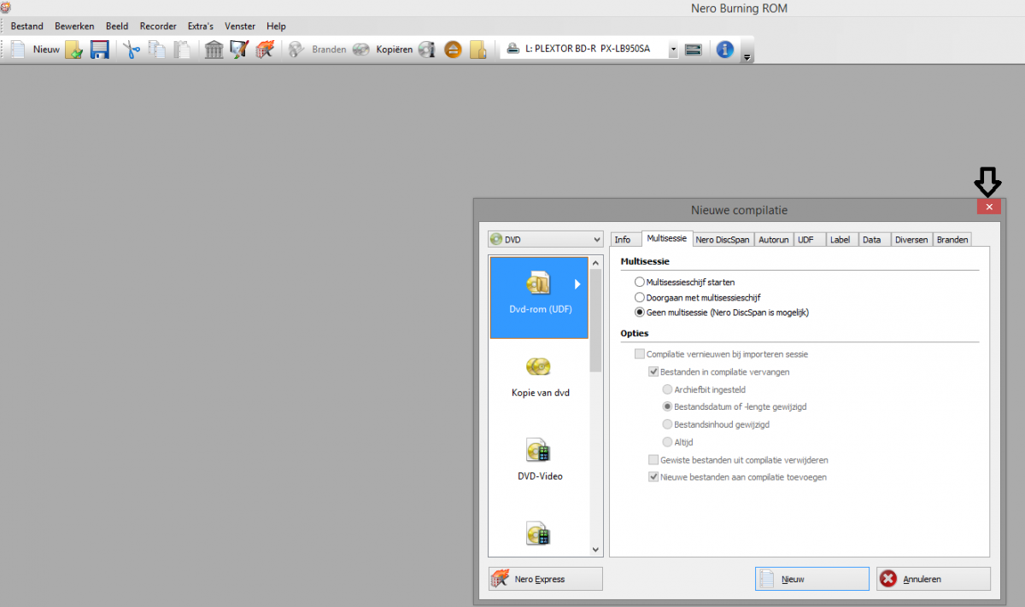This screenshot has width=1025, height=607.
Task: Switch to the Diversen tab
Action: click(911, 240)
